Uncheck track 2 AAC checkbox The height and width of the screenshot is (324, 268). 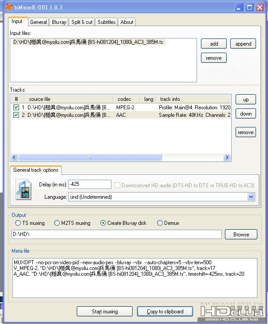[16, 115]
